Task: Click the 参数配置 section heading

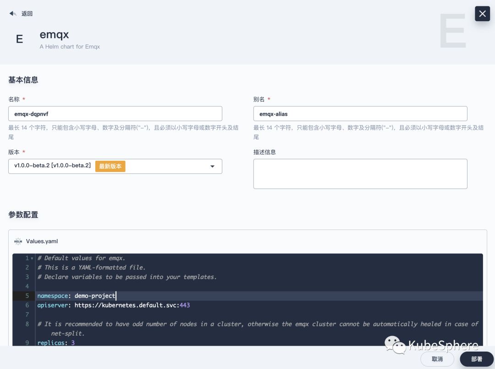Action: 23,215
